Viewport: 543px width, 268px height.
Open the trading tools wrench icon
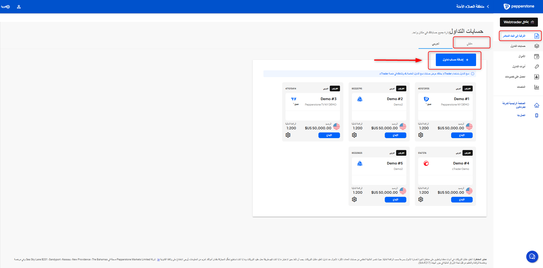point(536,67)
